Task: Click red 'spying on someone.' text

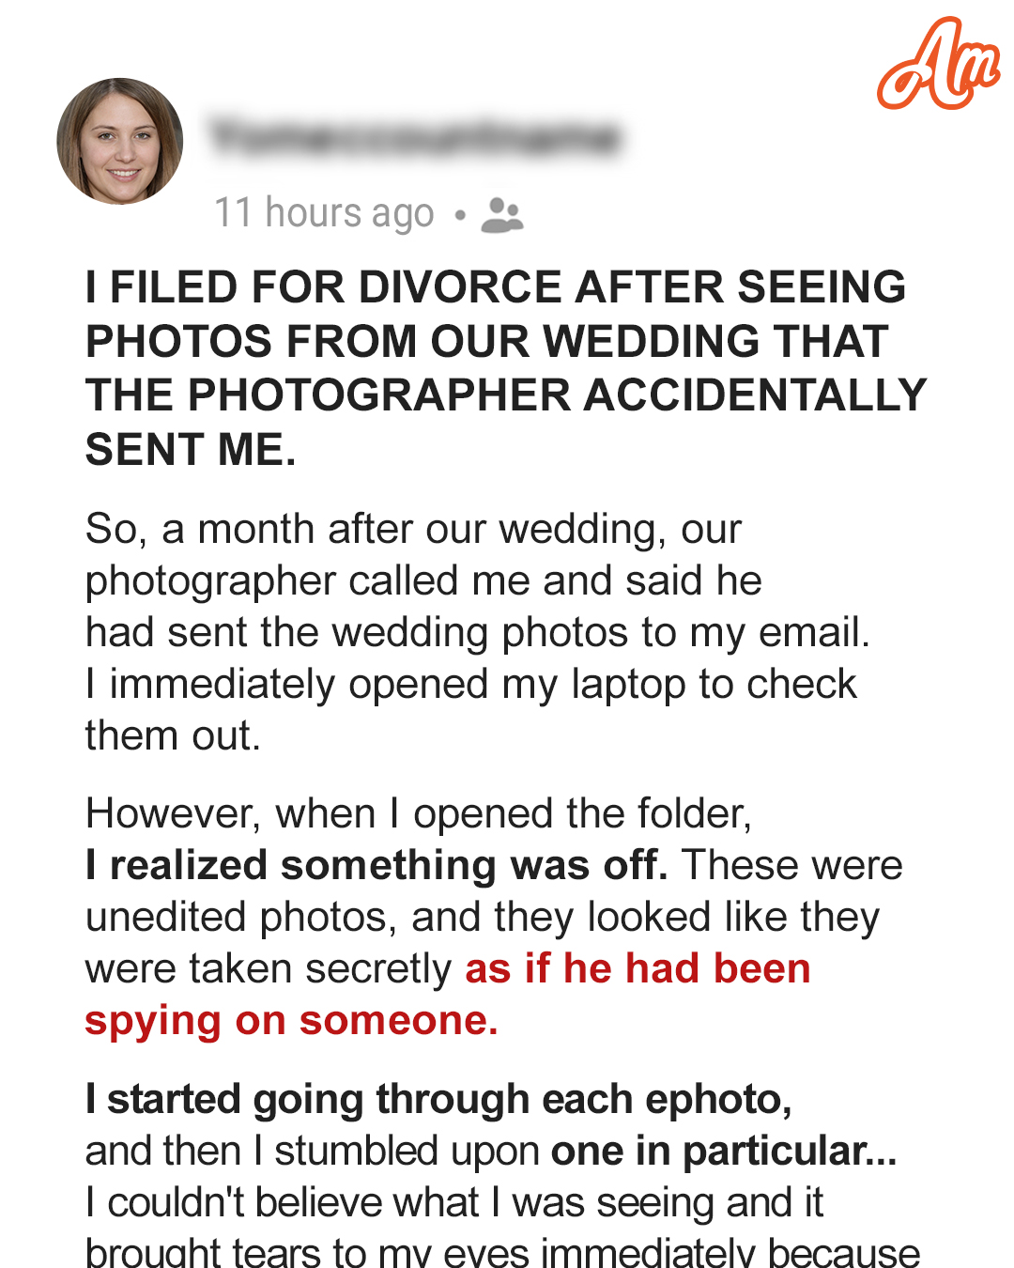Action: pyautogui.click(x=292, y=1021)
